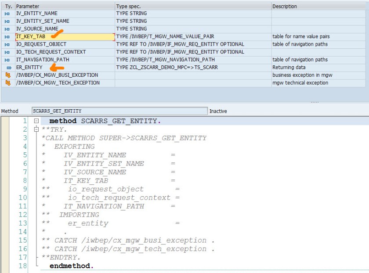The width and height of the screenshot is (369, 273).
Task: Click the CALL METHOD SUPER->SCARRS_GET_ENTITY line
Action: point(124,138)
